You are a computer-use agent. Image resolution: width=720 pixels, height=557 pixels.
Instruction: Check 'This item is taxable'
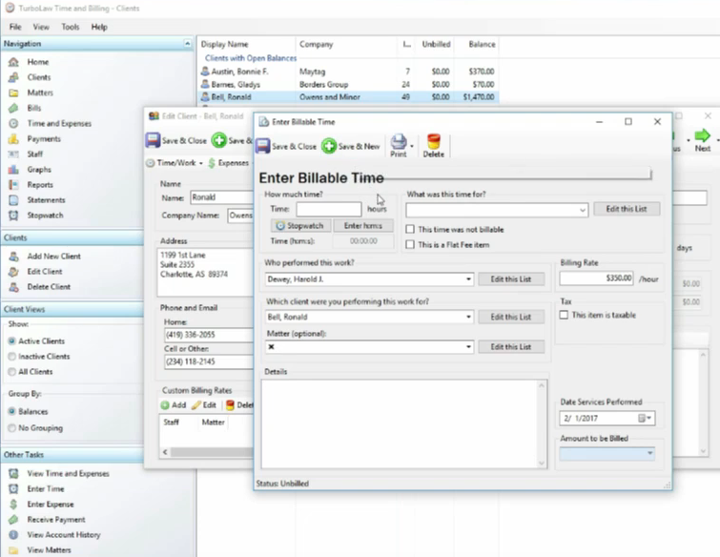coord(564,315)
